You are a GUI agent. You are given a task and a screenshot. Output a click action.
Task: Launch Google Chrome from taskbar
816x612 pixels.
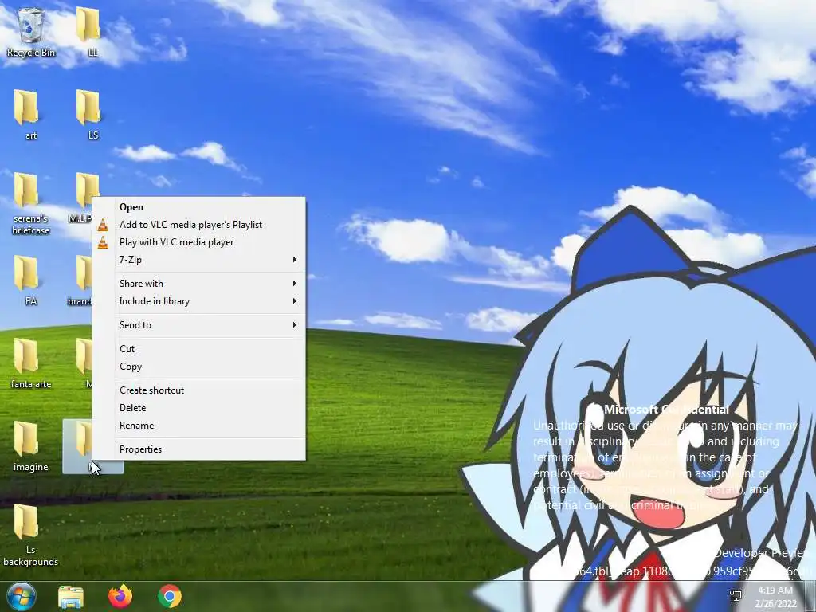(x=170, y=596)
